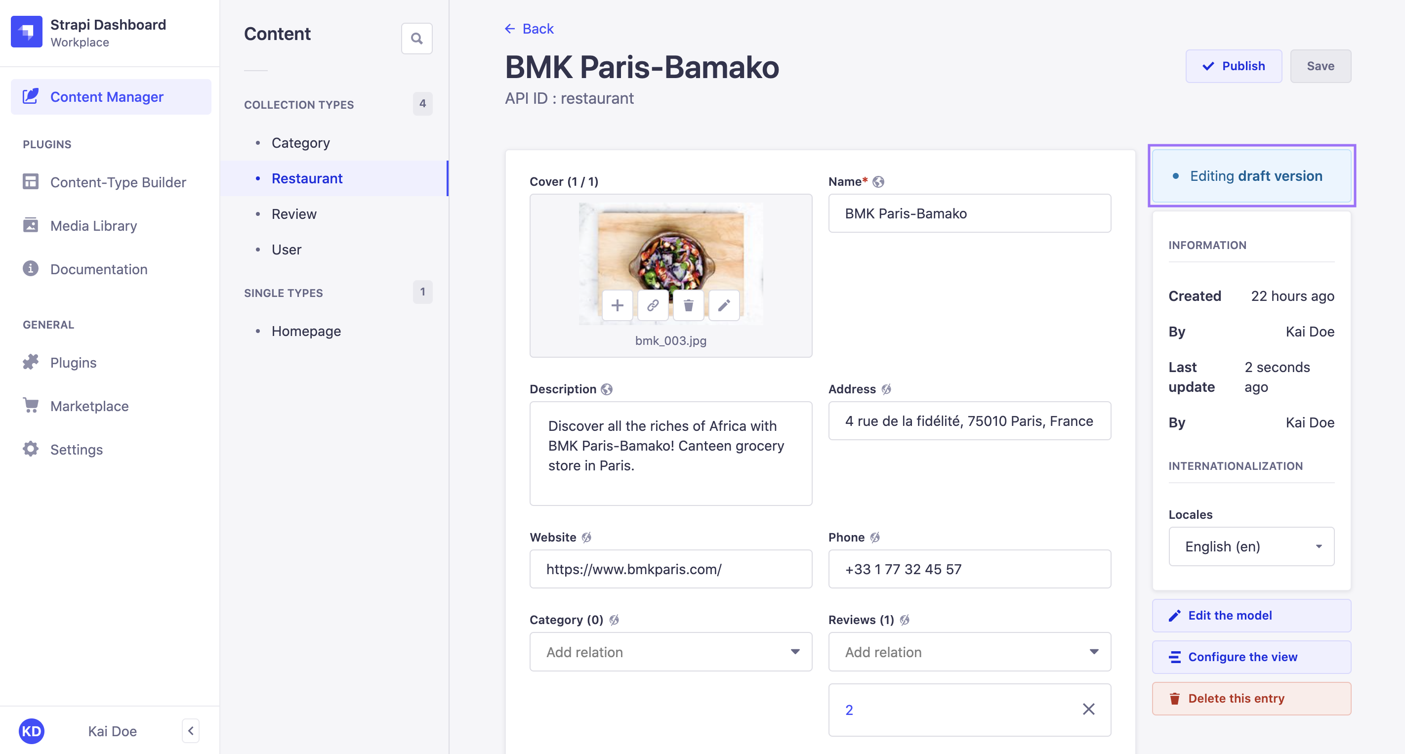Click the pencil edit icon on cover image
Viewport: 1405px width, 754px height.
tap(724, 305)
